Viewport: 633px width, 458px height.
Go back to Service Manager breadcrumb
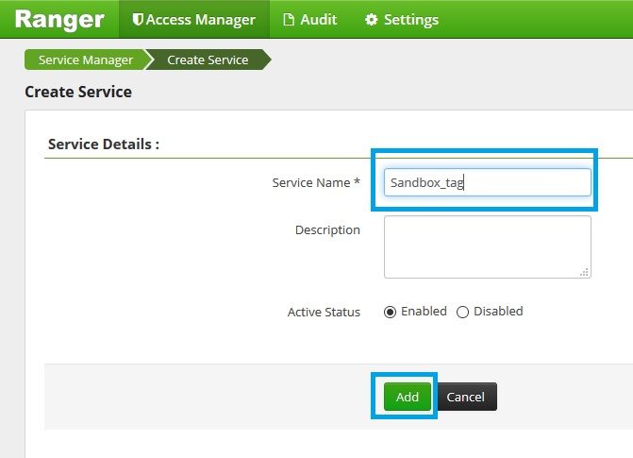[x=86, y=59]
